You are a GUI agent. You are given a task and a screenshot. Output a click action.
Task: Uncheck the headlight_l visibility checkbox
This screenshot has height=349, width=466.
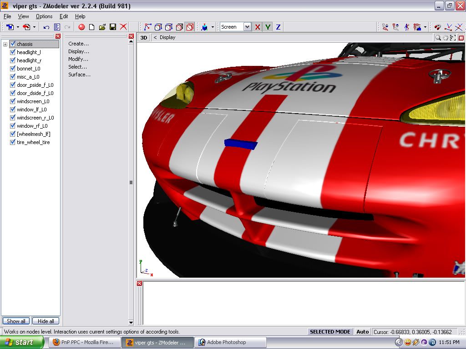coord(13,52)
